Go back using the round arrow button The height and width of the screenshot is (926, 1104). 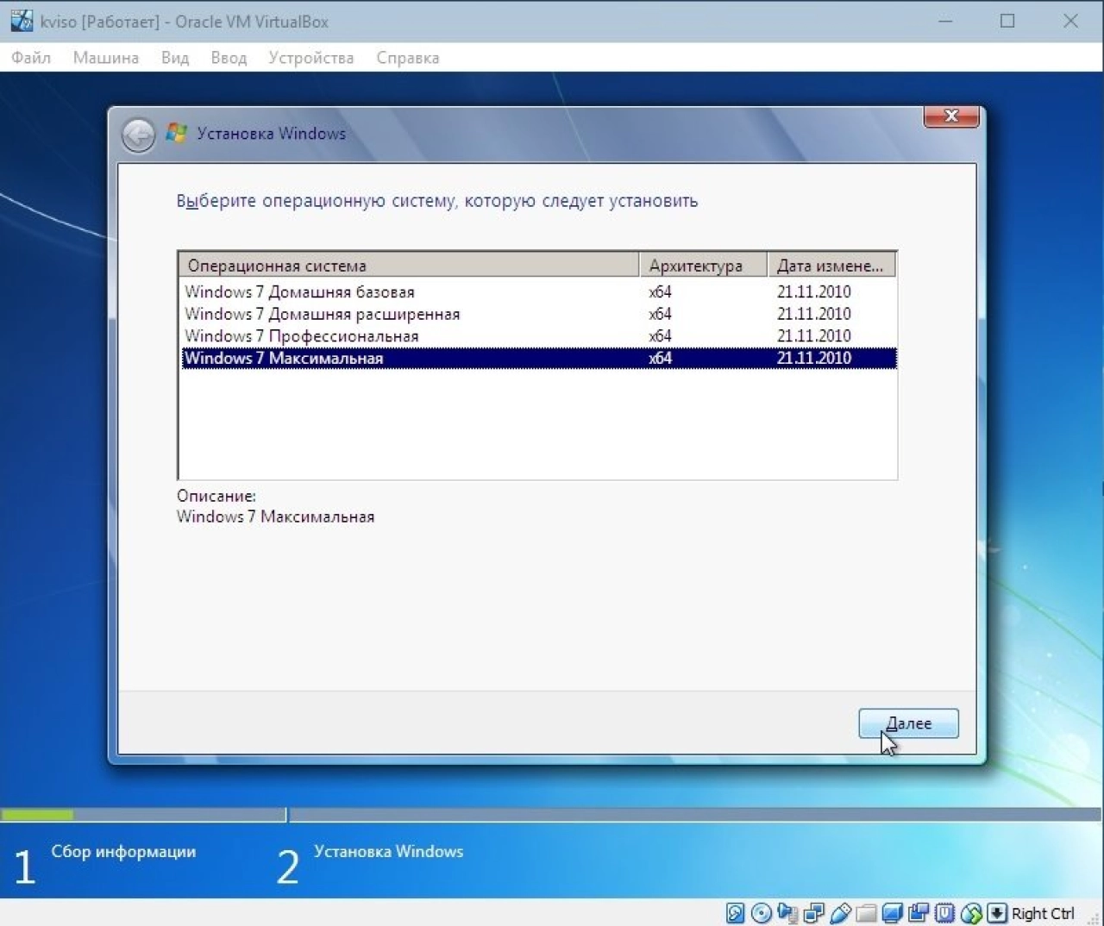click(x=138, y=135)
